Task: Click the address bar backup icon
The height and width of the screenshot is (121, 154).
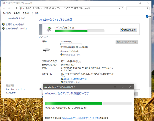Action: (x=21, y=8)
